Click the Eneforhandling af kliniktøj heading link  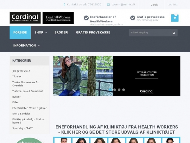point(117,130)
